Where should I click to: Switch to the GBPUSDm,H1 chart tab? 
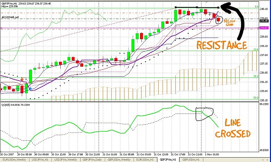coord(191,160)
